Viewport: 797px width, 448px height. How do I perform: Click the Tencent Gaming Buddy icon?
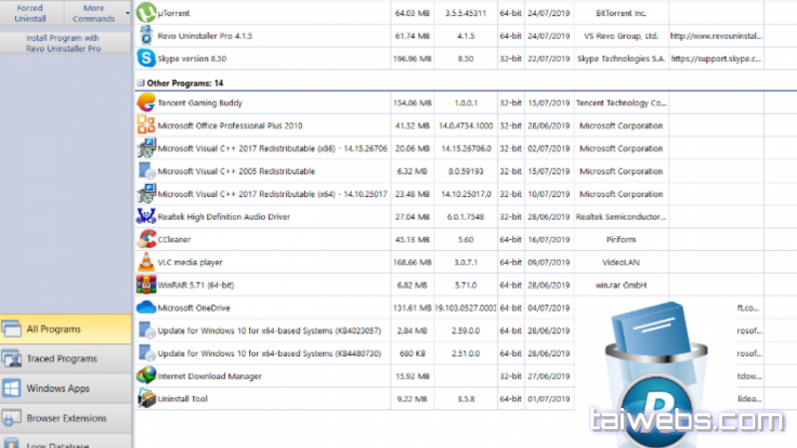(145, 103)
